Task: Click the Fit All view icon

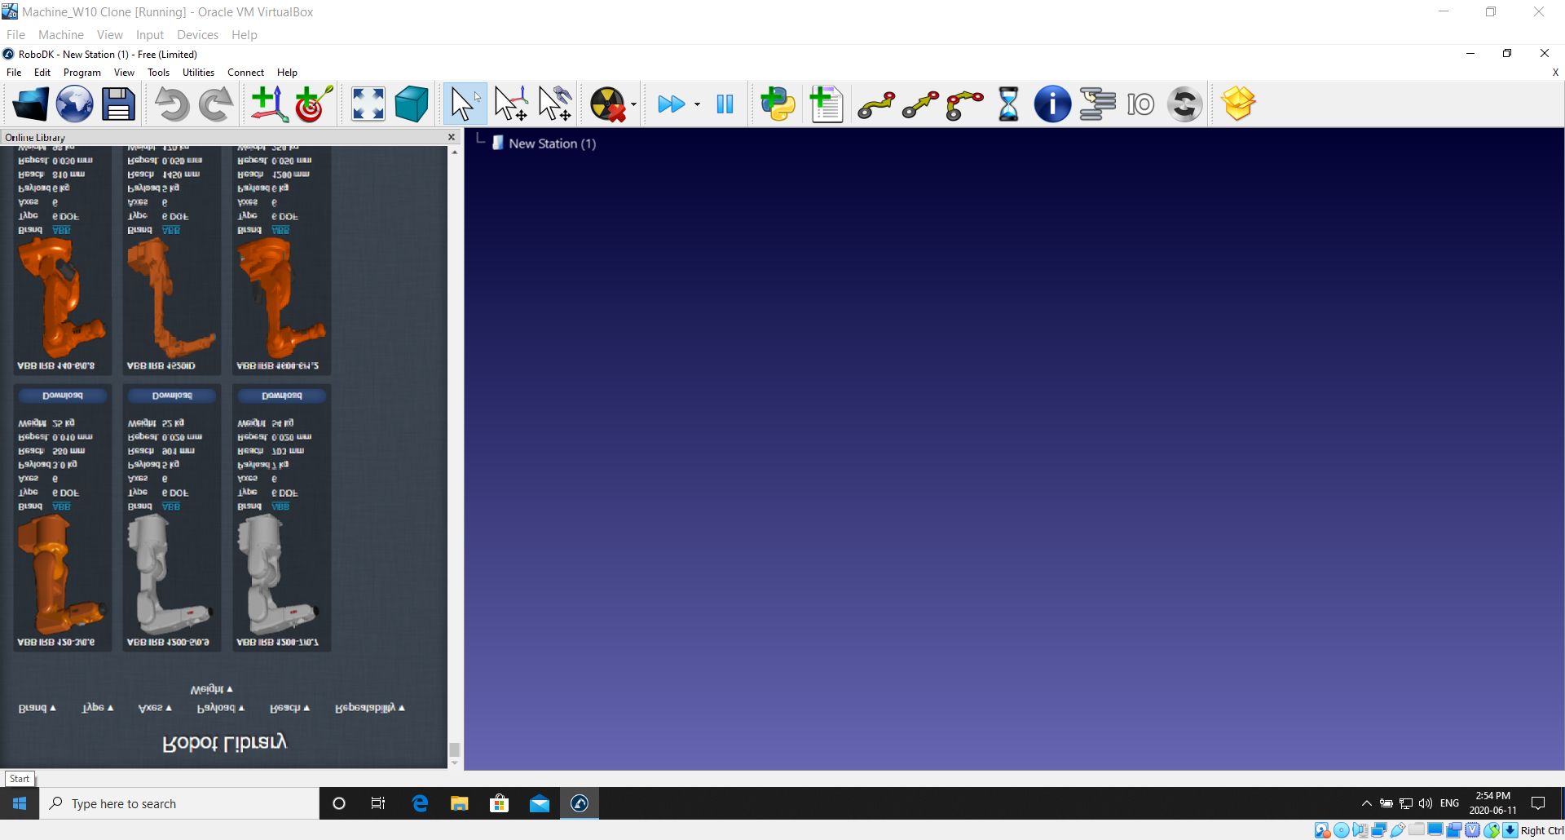Action: tap(368, 104)
